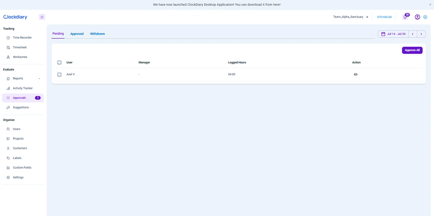Click the calendar icon in date range

pos(383,34)
